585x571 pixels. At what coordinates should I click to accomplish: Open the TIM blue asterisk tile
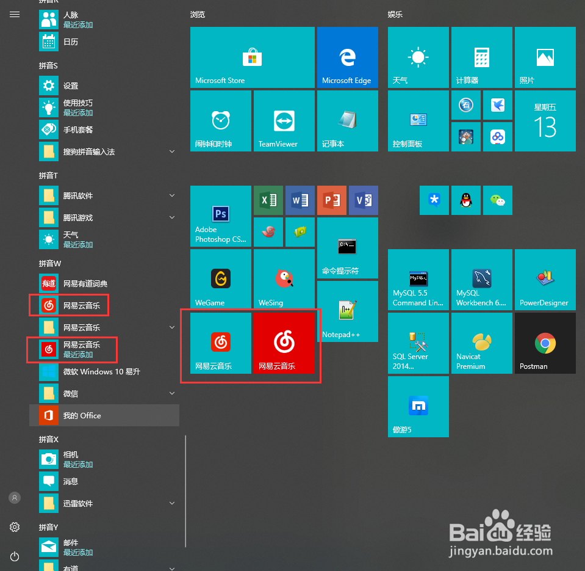pos(434,200)
